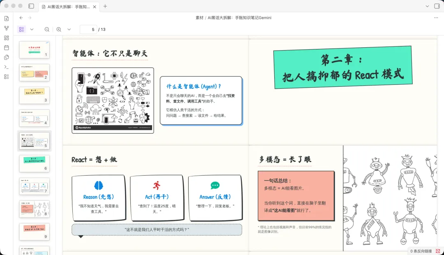Click the sync status icon in status bar

tap(438, 251)
